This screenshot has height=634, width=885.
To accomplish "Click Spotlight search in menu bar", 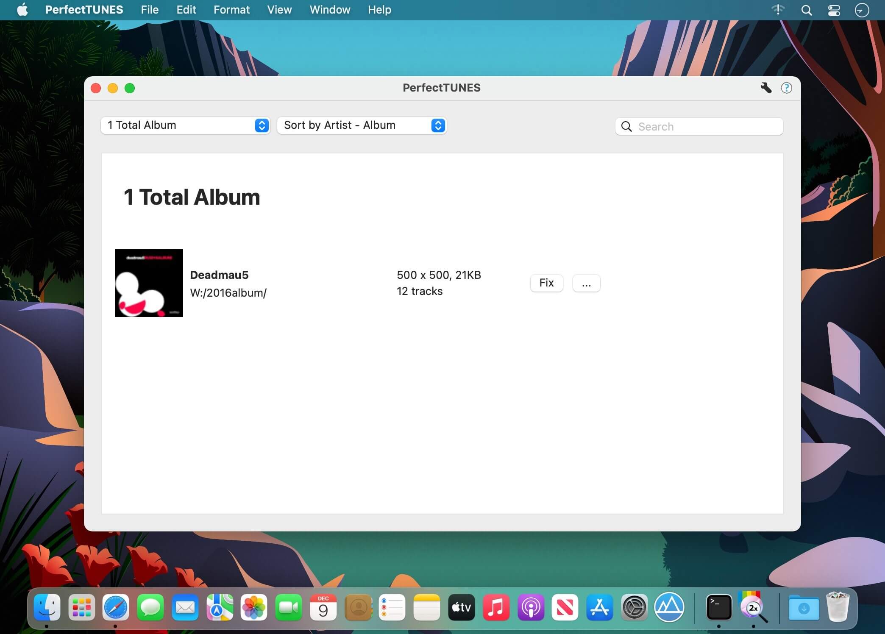I will pyautogui.click(x=806, y=10).
